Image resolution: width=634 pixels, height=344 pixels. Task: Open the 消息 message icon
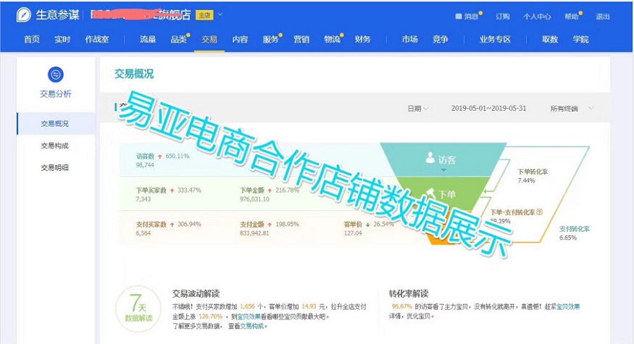459,16
